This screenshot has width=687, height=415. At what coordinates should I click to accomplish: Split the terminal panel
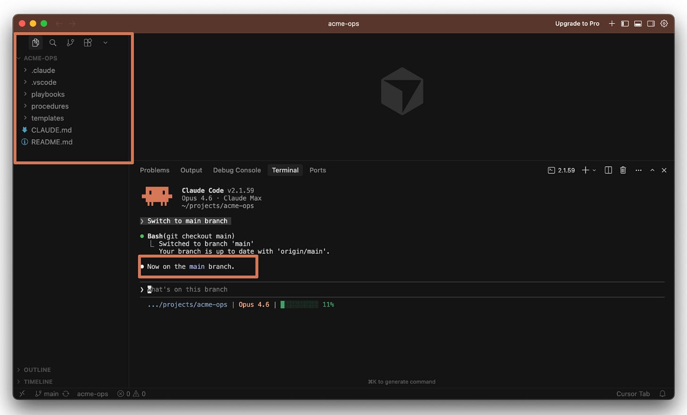point(608,170)
